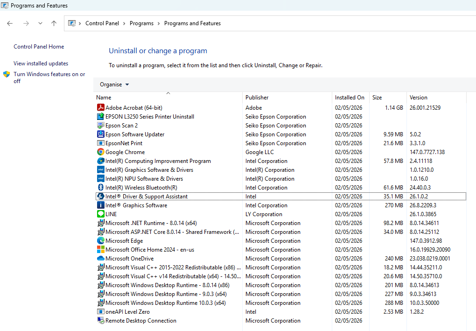Select Microsoft Windows Desktop Runtime - 9.0.3 (x64)
Viewport: 476px width, 331px height.
[x=281, y=294]
